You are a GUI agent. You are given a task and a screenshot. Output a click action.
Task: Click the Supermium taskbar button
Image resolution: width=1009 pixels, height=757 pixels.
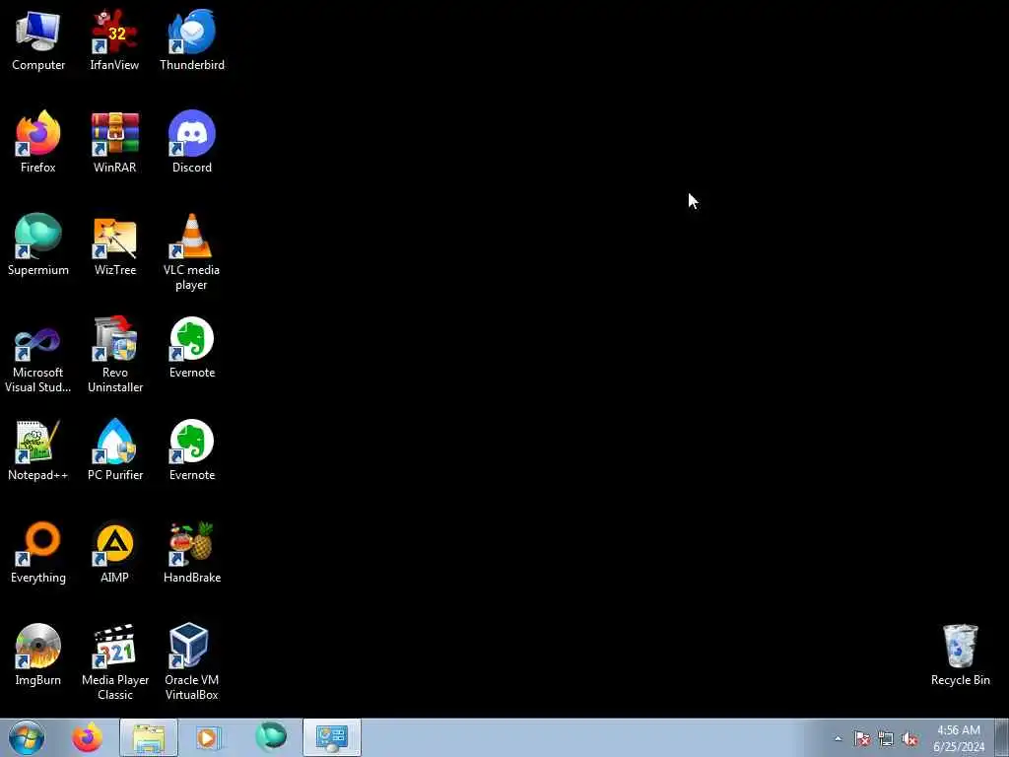pos(271,737)
